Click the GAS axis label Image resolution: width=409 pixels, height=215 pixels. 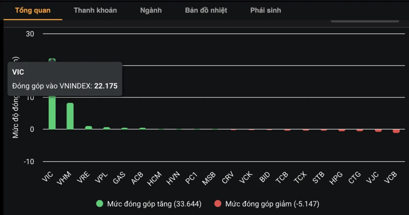click(119, 178)
